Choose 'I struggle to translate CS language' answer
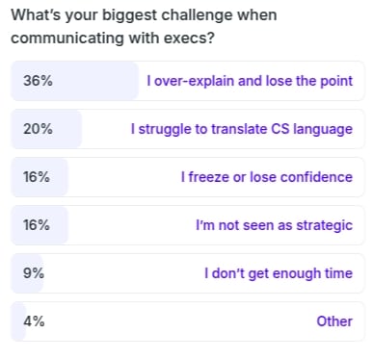The width and height of the screenshot is (373, 359). pyautogui.click(x=188, y=129)
